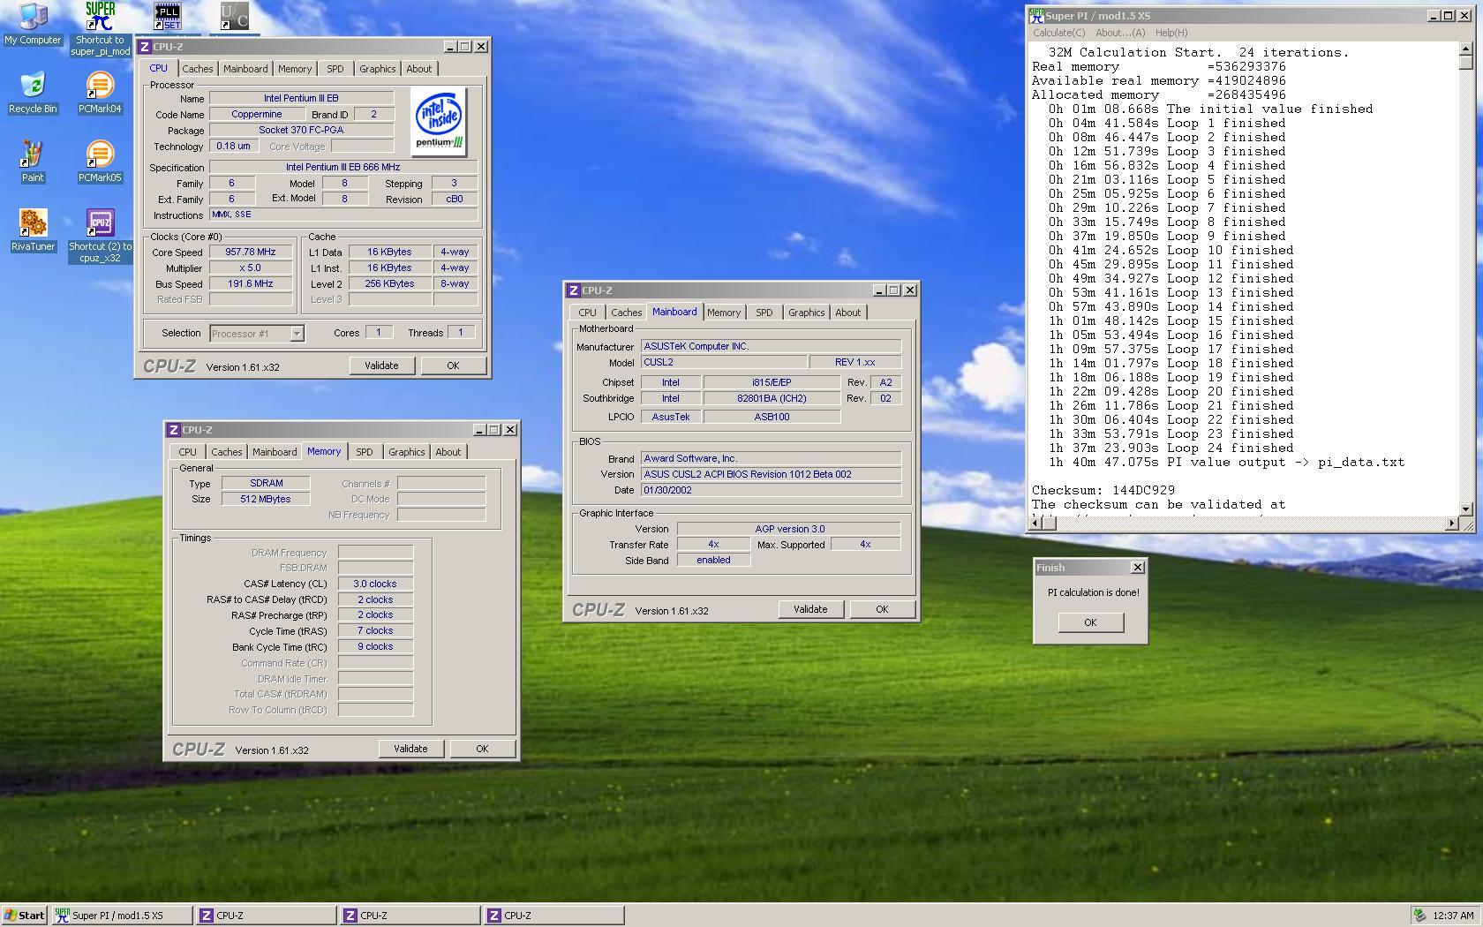Image resolution: width=1483 pixels, height=927 pixels.
Task: Click the CPU-Z title icon in Mainboard window
Action: click(574, 290)
